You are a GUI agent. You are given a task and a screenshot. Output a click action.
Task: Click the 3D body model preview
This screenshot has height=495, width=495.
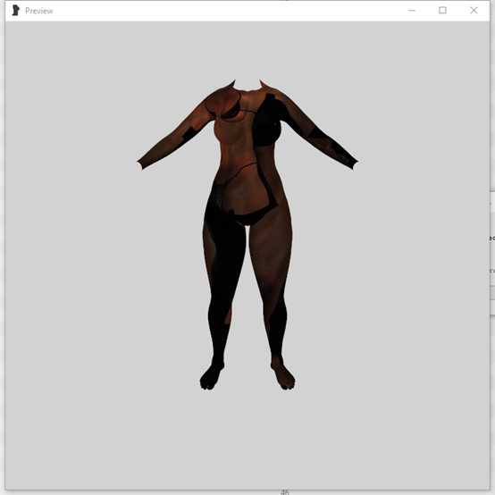click(247, 235)
